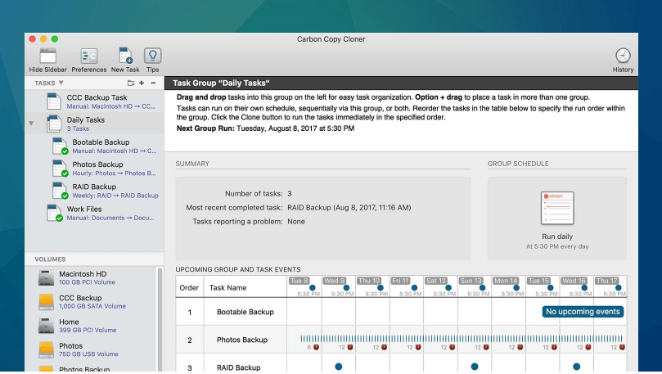Select the Daily Tasks group

[x=95, y=124]
